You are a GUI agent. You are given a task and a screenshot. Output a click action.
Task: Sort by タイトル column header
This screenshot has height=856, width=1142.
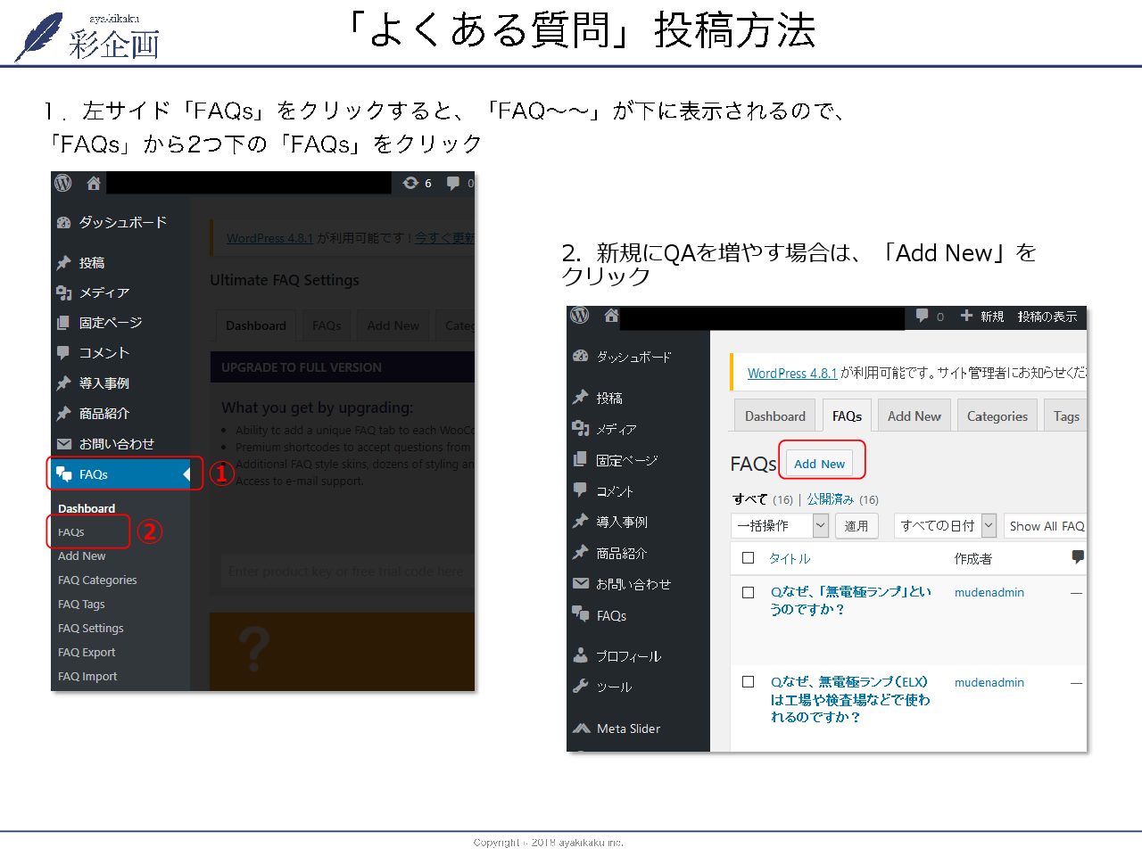point(790,558)
